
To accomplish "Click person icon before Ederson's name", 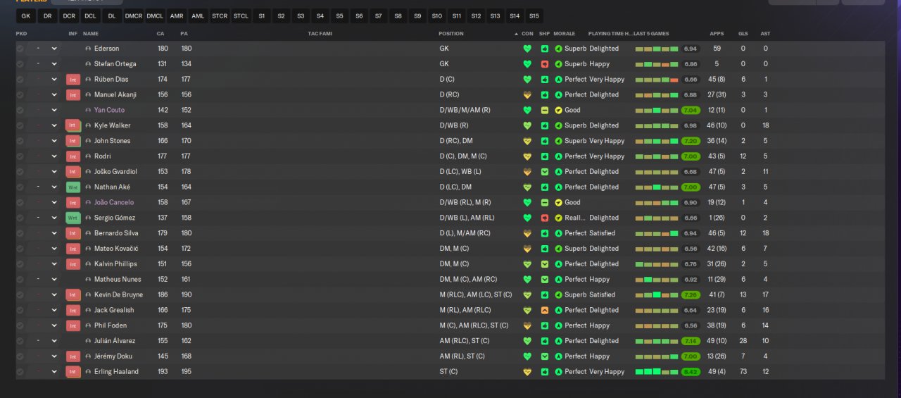I will click(88, 49).
